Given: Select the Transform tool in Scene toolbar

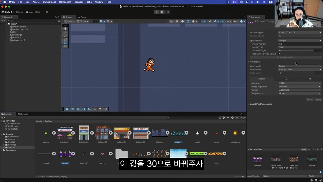Looking at the screenshot, I should tap(65, 46).
